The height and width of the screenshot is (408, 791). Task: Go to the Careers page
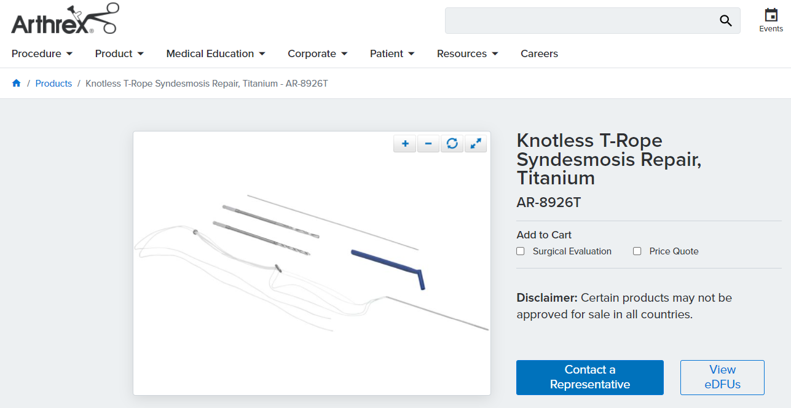pyautogui.click(x=539, y=54)
